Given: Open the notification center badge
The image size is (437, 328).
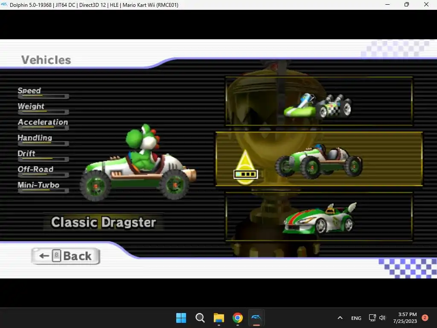Looking at the screenshot, I should pos(425,317).
